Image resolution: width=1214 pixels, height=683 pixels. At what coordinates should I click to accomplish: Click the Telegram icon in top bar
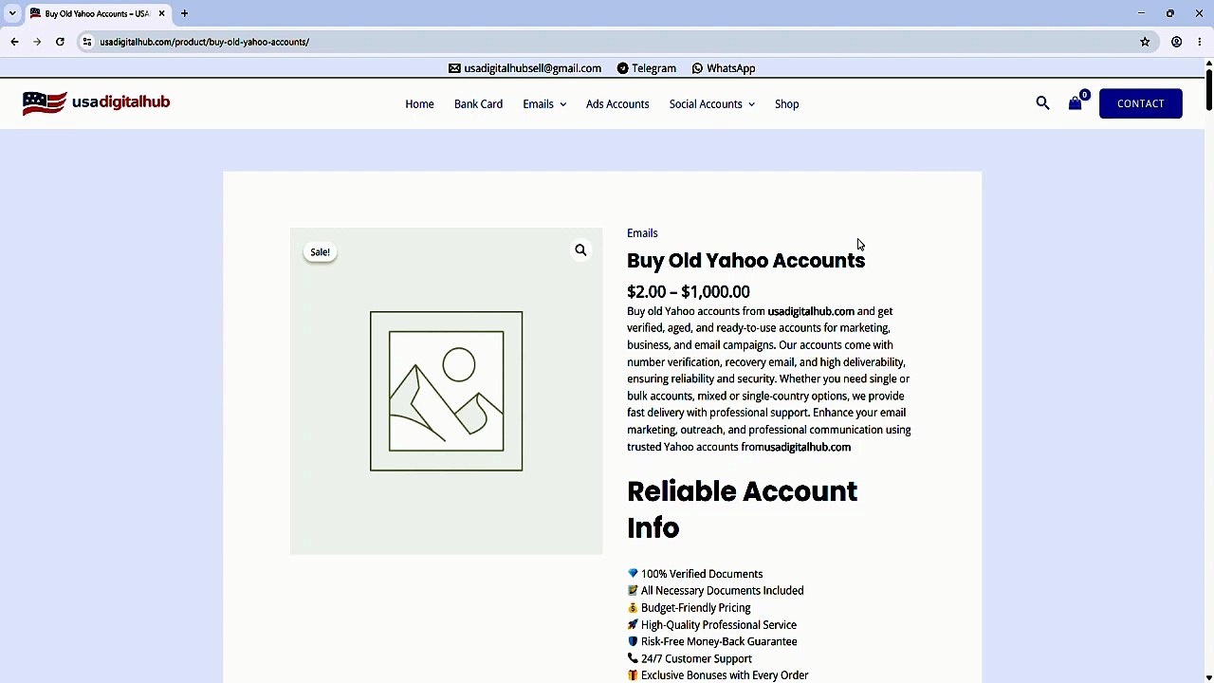[x=622, y=68]
